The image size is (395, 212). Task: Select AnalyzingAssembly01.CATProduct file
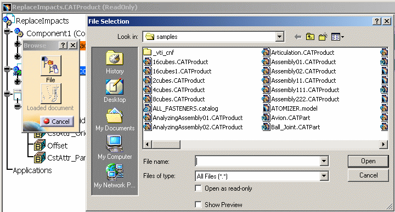[198, 118]
